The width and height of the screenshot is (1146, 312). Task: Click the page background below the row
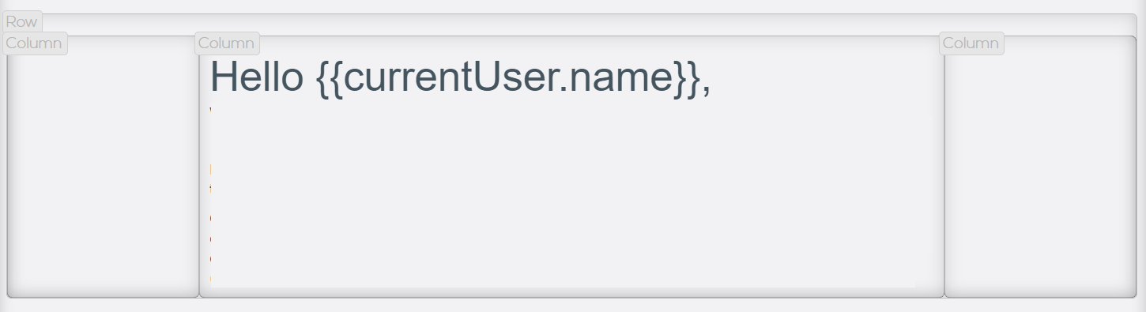pyautogui.click(x=573, y=306)
